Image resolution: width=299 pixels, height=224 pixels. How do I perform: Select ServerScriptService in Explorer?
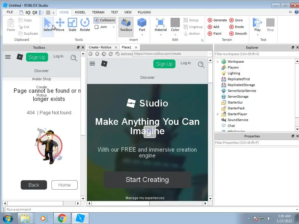tap(241, 91)
